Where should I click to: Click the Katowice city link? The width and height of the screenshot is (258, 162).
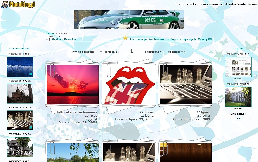pos(70,39)
